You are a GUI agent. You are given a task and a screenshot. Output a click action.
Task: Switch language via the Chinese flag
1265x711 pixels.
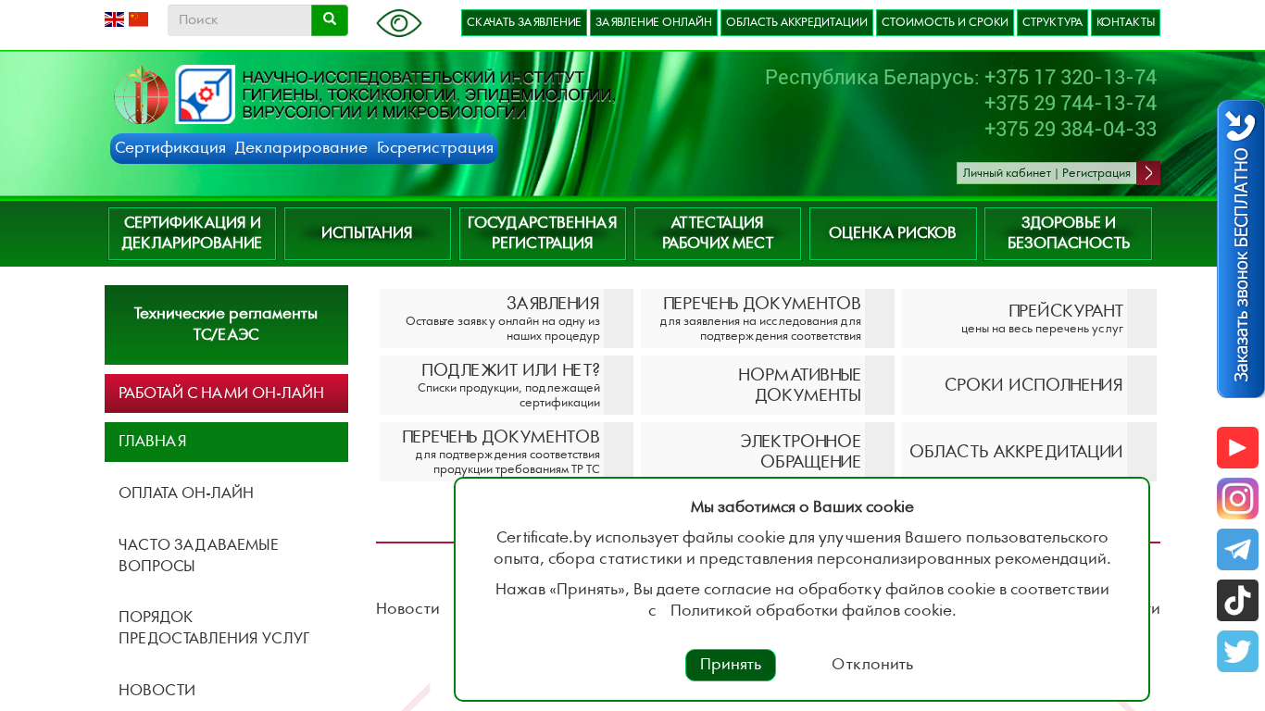click(138, 19)
